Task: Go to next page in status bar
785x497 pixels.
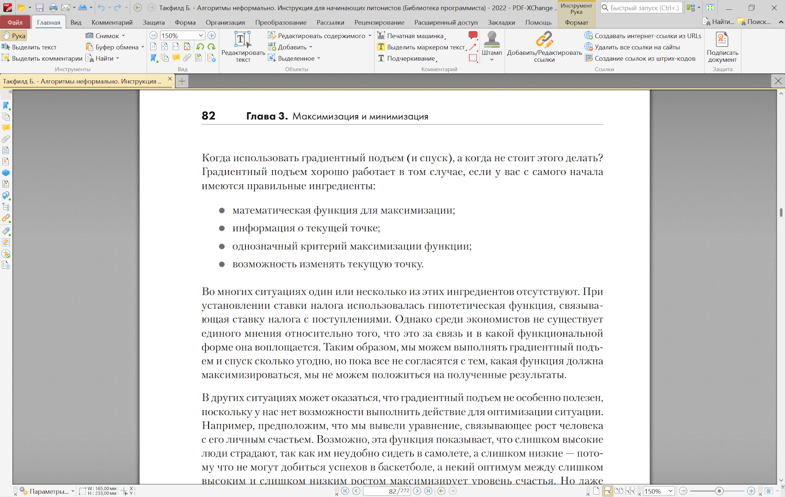Action: coord(417,491)
